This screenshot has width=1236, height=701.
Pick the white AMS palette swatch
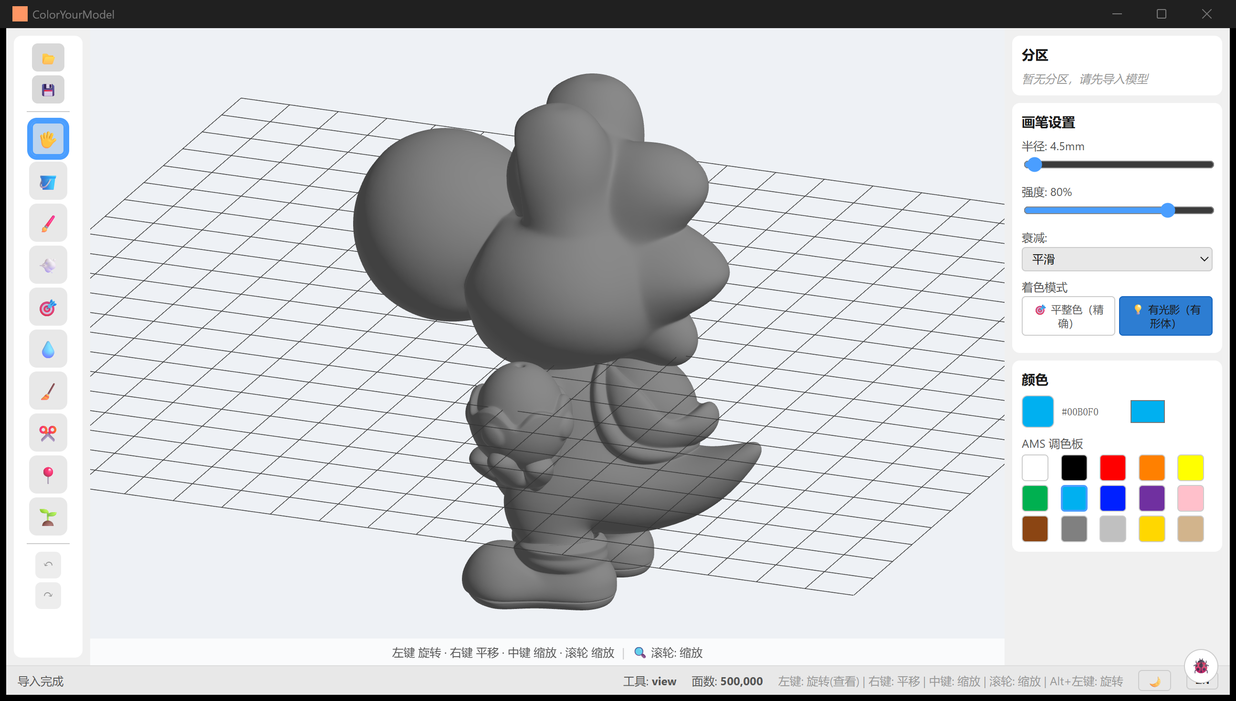point(1035,467)
